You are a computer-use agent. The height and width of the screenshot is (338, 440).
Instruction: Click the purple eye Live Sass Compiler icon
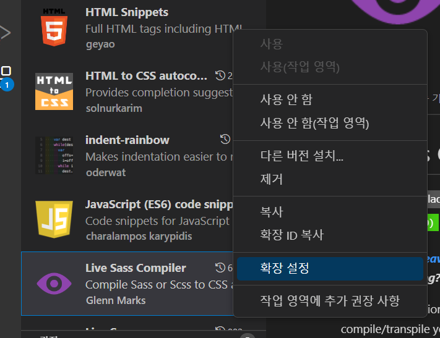[54, 284]
